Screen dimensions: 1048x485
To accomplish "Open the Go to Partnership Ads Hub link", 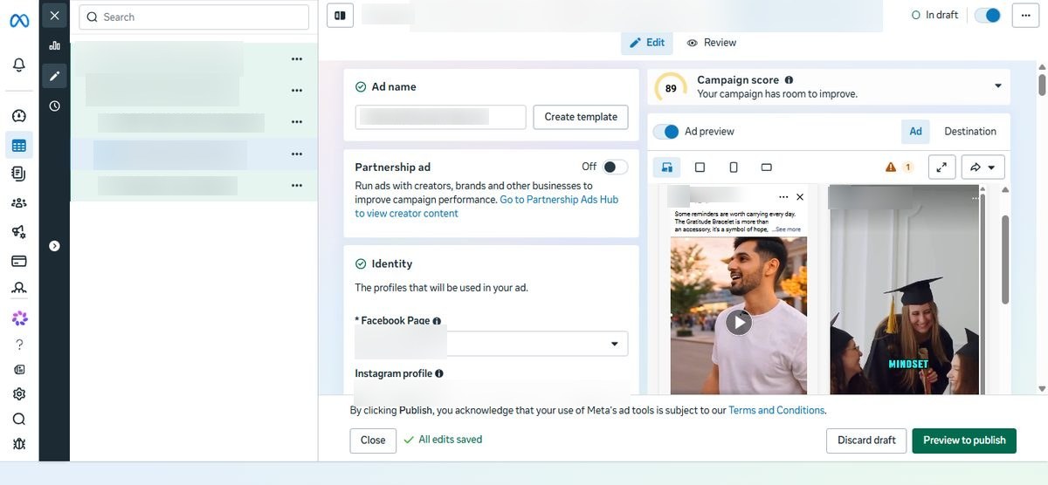I will click(x=559, y=200).
